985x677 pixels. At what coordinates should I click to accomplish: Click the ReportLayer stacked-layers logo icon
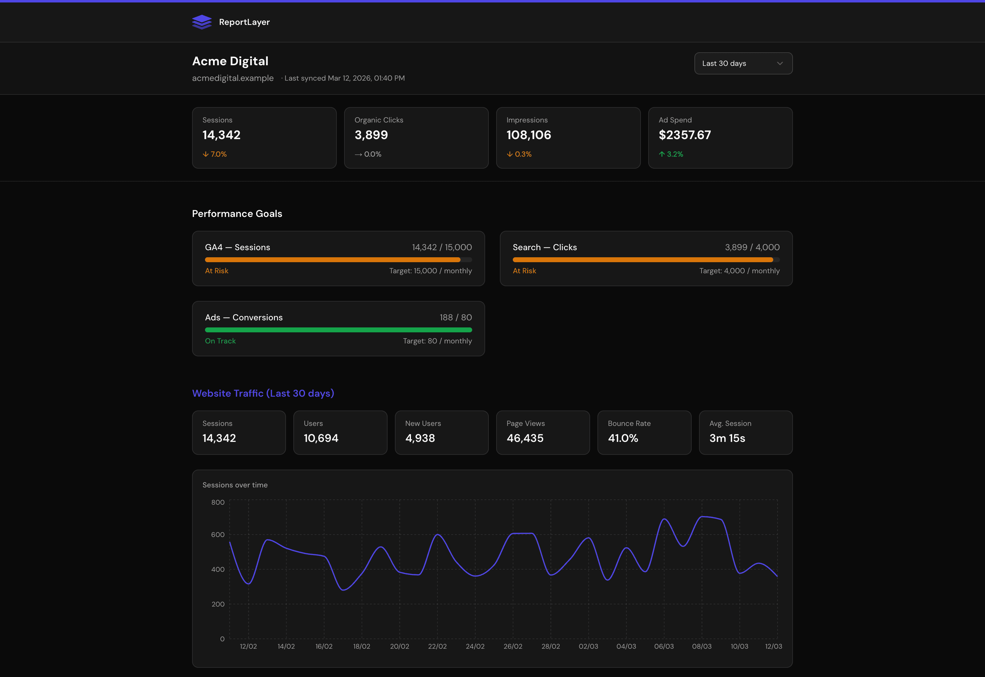(x=202, y=22)
